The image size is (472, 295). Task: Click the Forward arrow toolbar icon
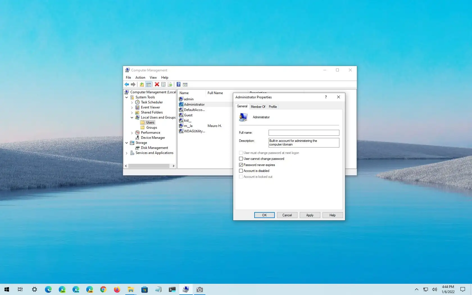pyautogui.click(x=133, y=85)
